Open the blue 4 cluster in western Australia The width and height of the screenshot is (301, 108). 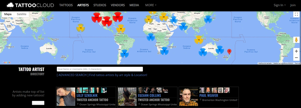(203, 52)
